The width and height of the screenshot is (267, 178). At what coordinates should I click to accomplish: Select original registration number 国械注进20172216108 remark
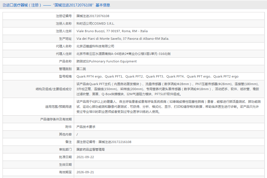[x=104, y=142]
